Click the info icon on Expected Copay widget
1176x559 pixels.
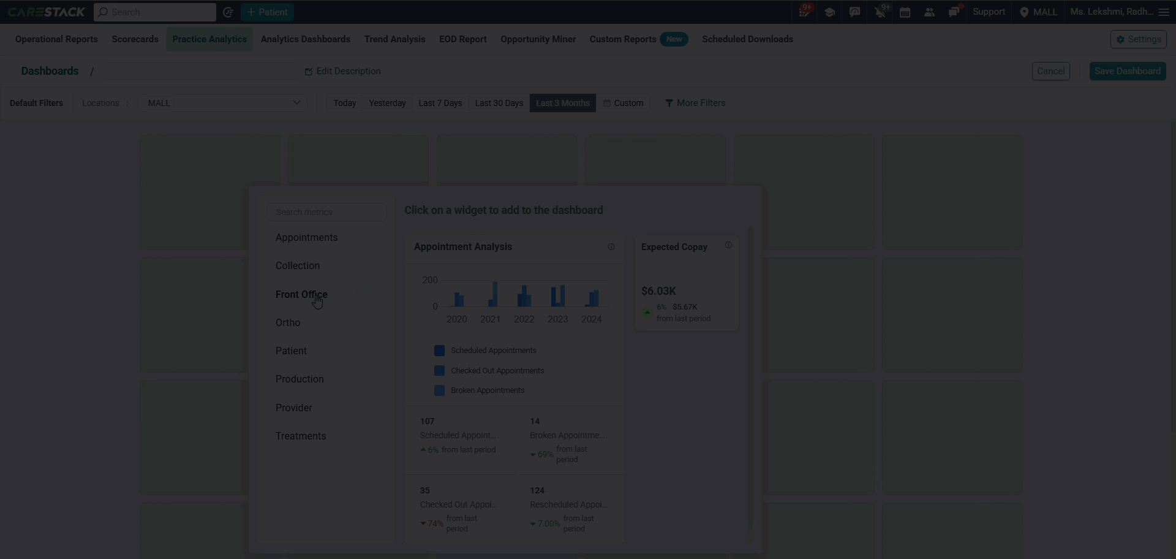(x=728, y=245)
